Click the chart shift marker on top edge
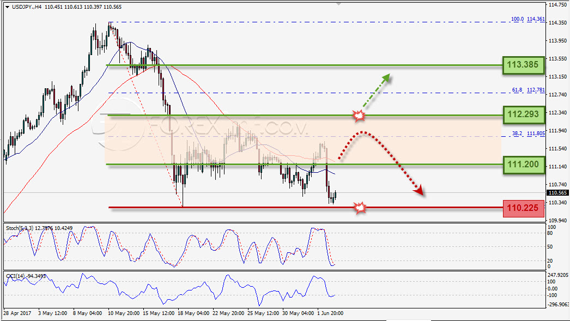The width and height of the screenshot is (570, 321). click(x=339, y=4)
